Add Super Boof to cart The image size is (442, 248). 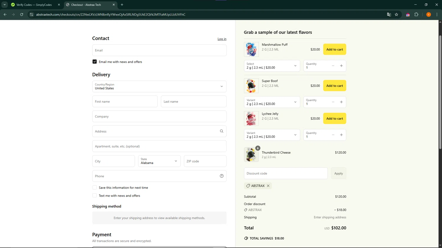(335, 86)
